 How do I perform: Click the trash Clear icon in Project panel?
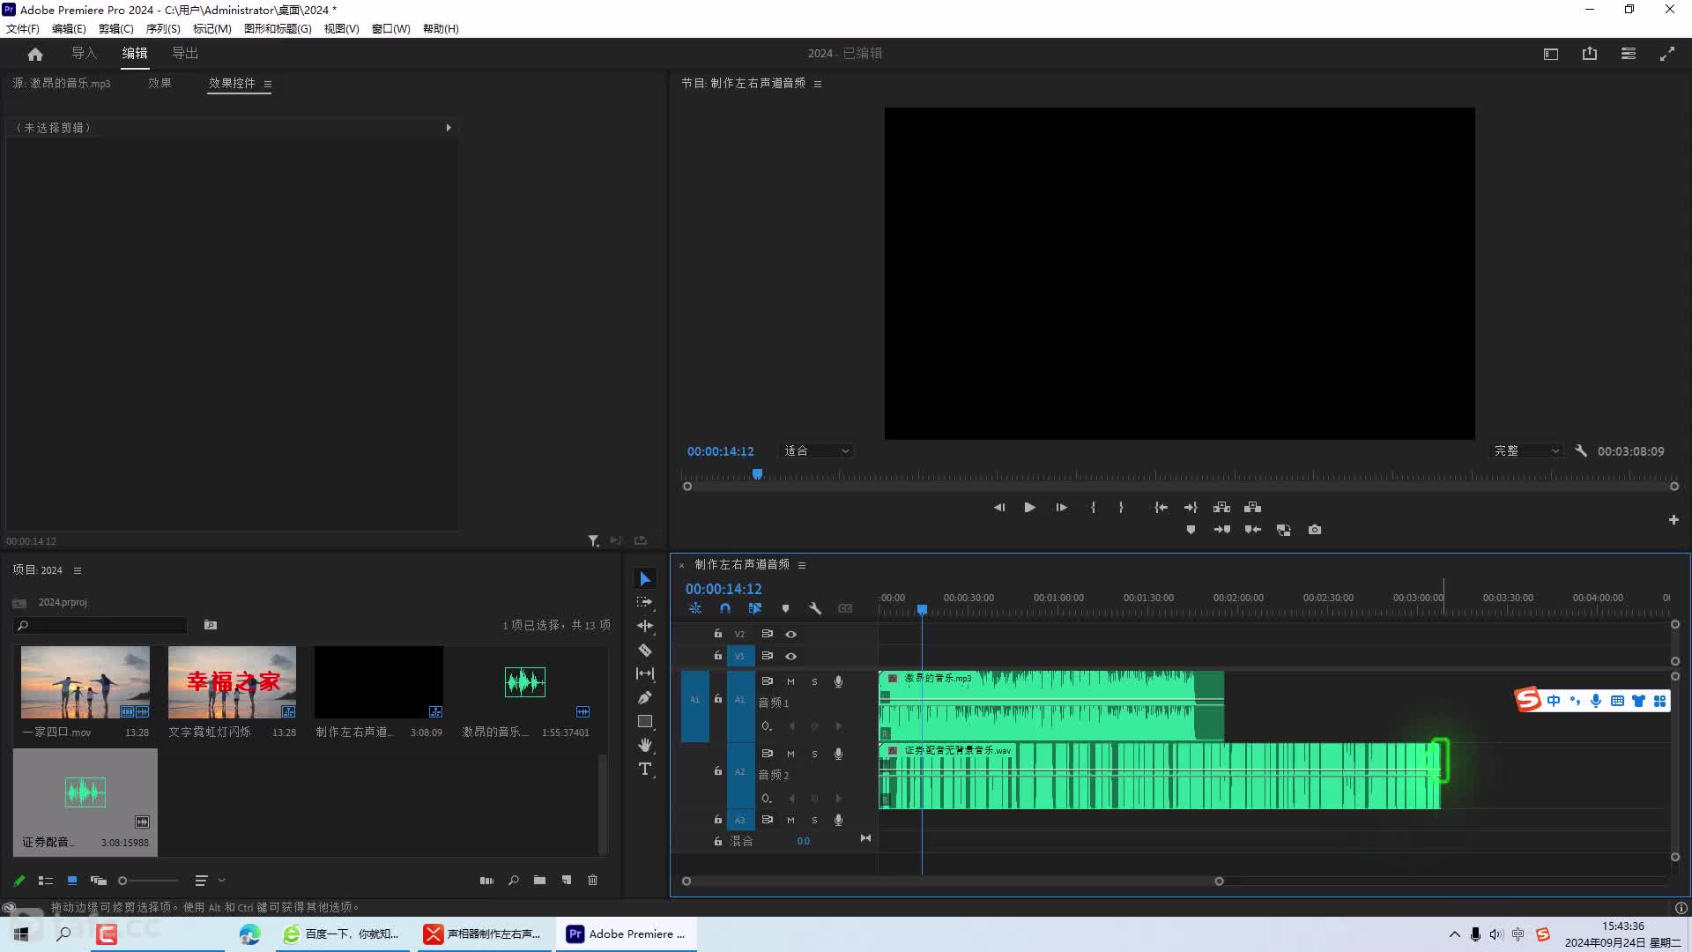coord(592,880)
